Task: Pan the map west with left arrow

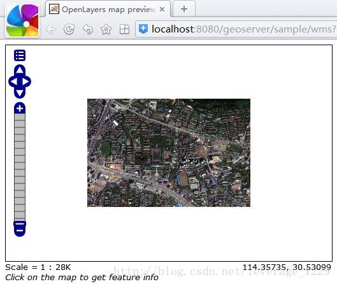Action: (14, 82)
